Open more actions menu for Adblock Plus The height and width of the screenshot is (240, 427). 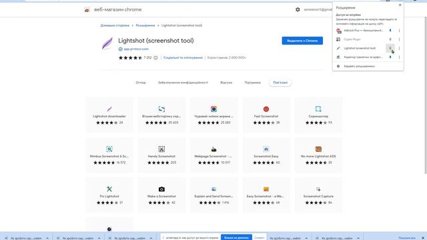(x=399, y=31)
